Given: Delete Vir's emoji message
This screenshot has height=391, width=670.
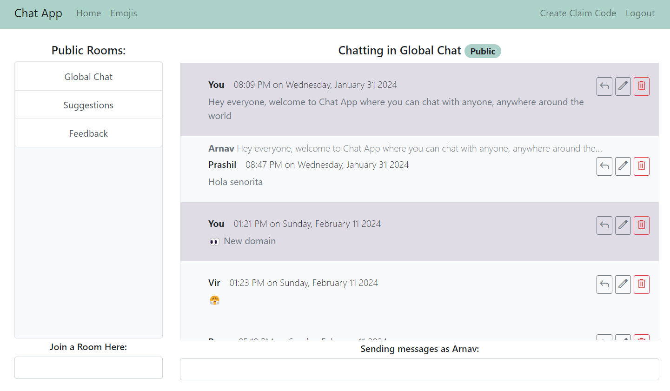Looking at the screenshot, I should pos(641,284).
